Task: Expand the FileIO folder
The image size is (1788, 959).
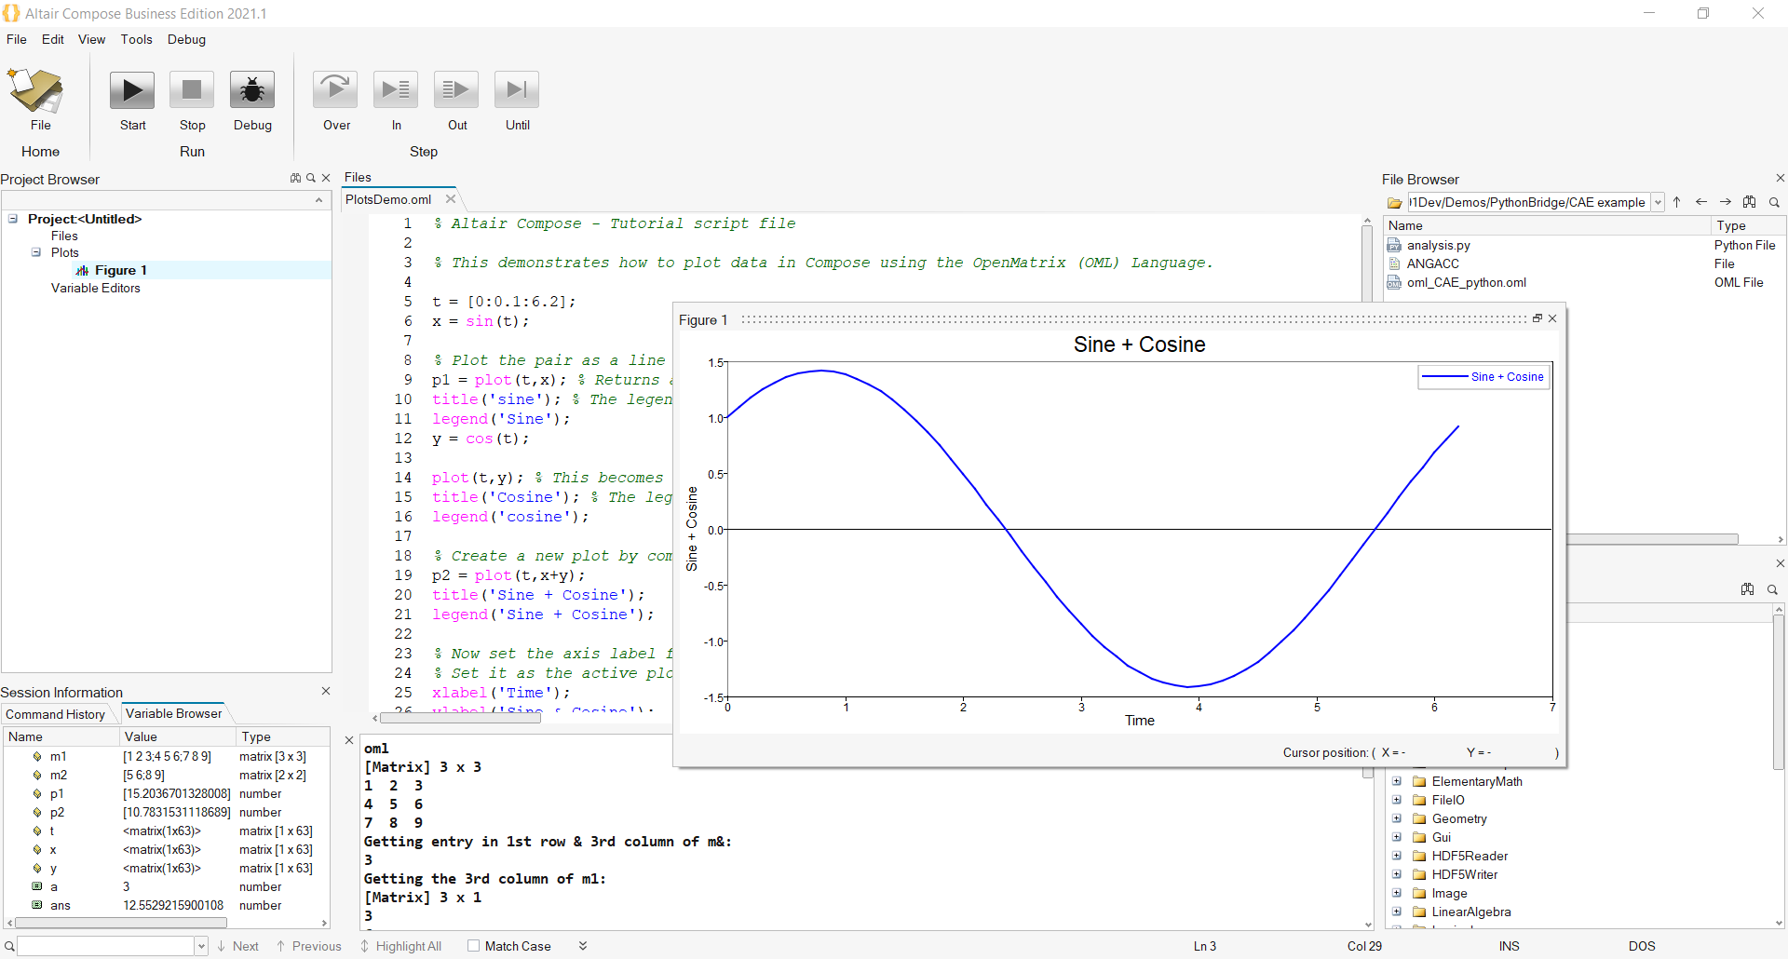Action: click(1397, 800)
